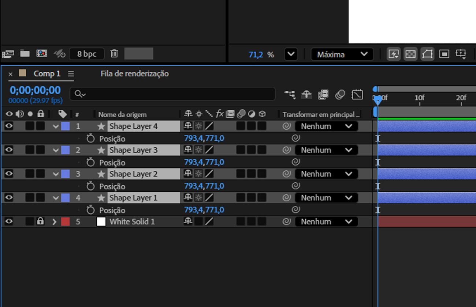This screenshot has height=307, width=476.
Task: Toggle Position stopwatch on Shape Layer 4
Action: click(x=90, y=138)
